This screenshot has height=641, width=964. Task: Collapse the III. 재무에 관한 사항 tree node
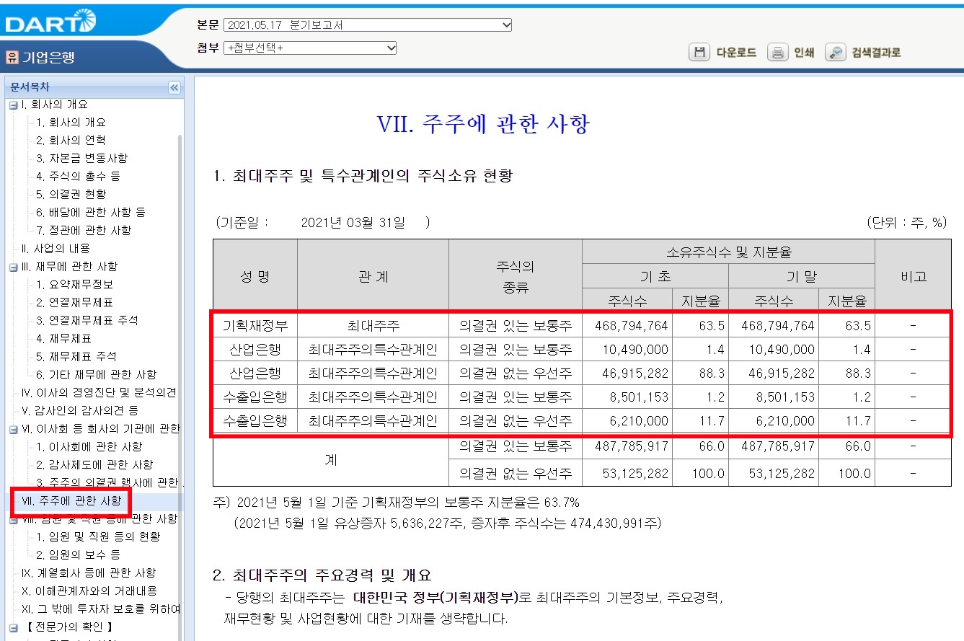pos(13,268)
